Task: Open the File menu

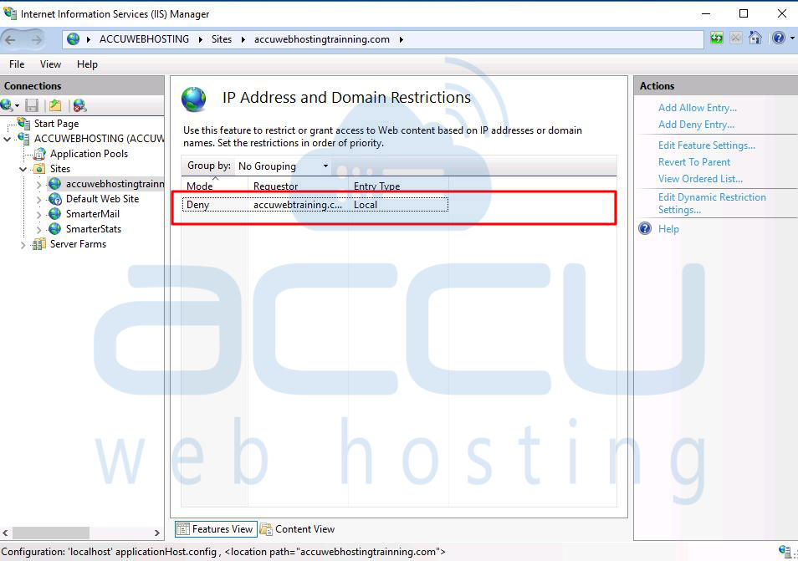Action: (x=17, y=64)
